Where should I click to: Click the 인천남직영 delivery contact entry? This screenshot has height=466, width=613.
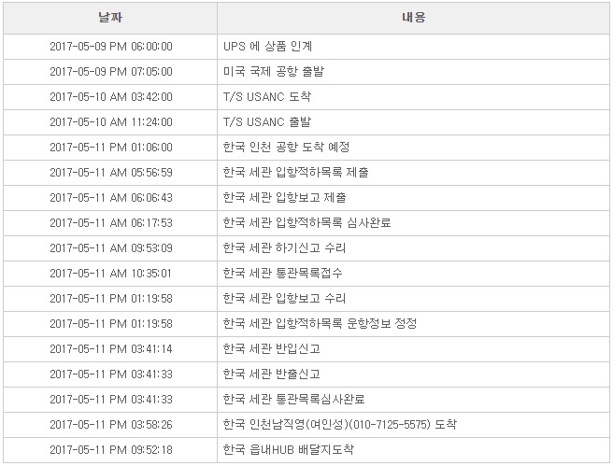click(x=340, y=424)
